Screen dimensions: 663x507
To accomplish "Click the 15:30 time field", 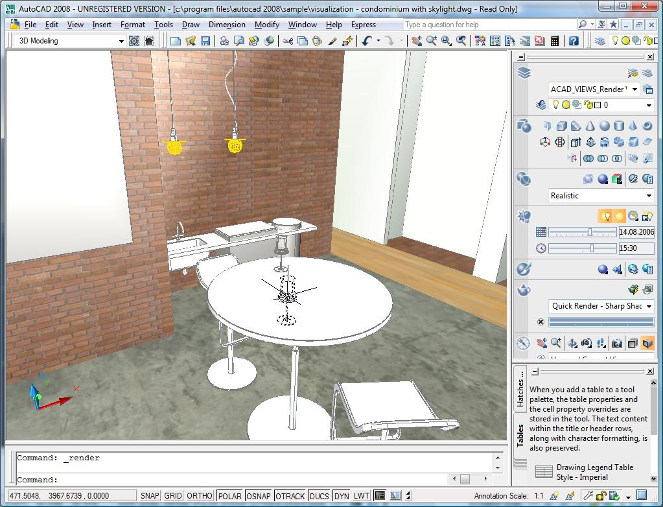I will coord(636,248).
